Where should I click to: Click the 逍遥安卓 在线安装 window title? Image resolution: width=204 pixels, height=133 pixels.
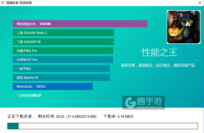coord(19,3)
